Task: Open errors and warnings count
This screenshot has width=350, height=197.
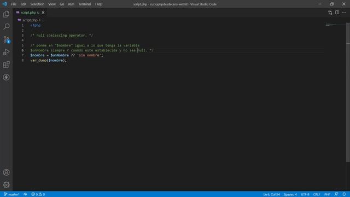Action: [38, 194]
